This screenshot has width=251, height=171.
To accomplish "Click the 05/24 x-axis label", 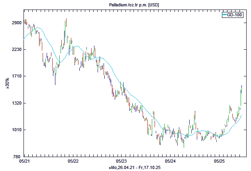I will pos(171,161).
